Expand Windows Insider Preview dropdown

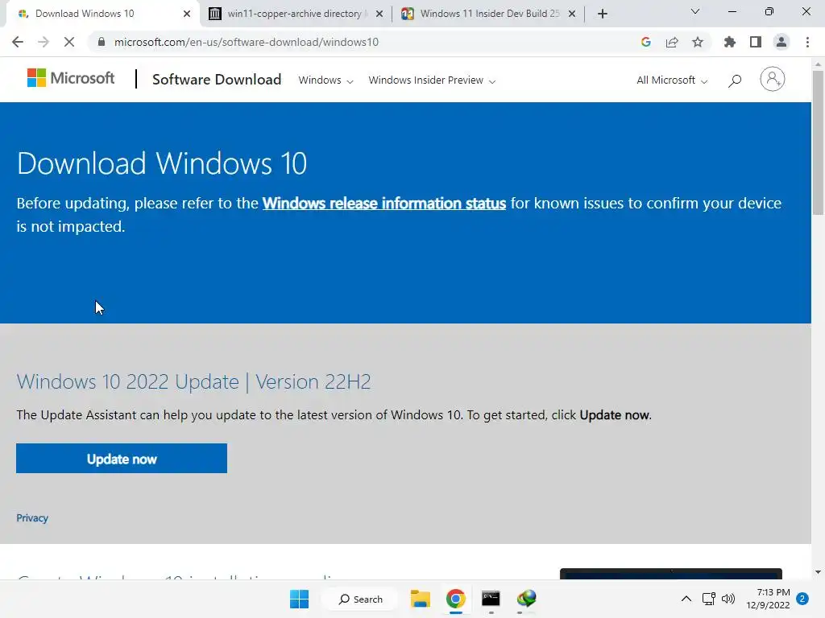coord(432,80)
